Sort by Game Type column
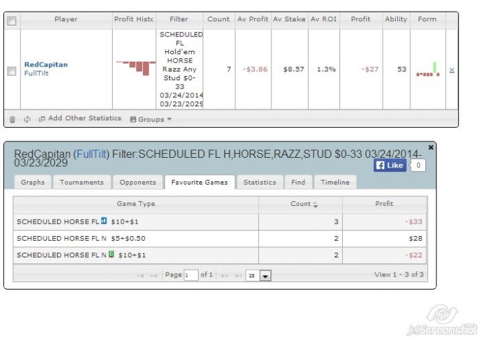 click(x=136, y=204)
